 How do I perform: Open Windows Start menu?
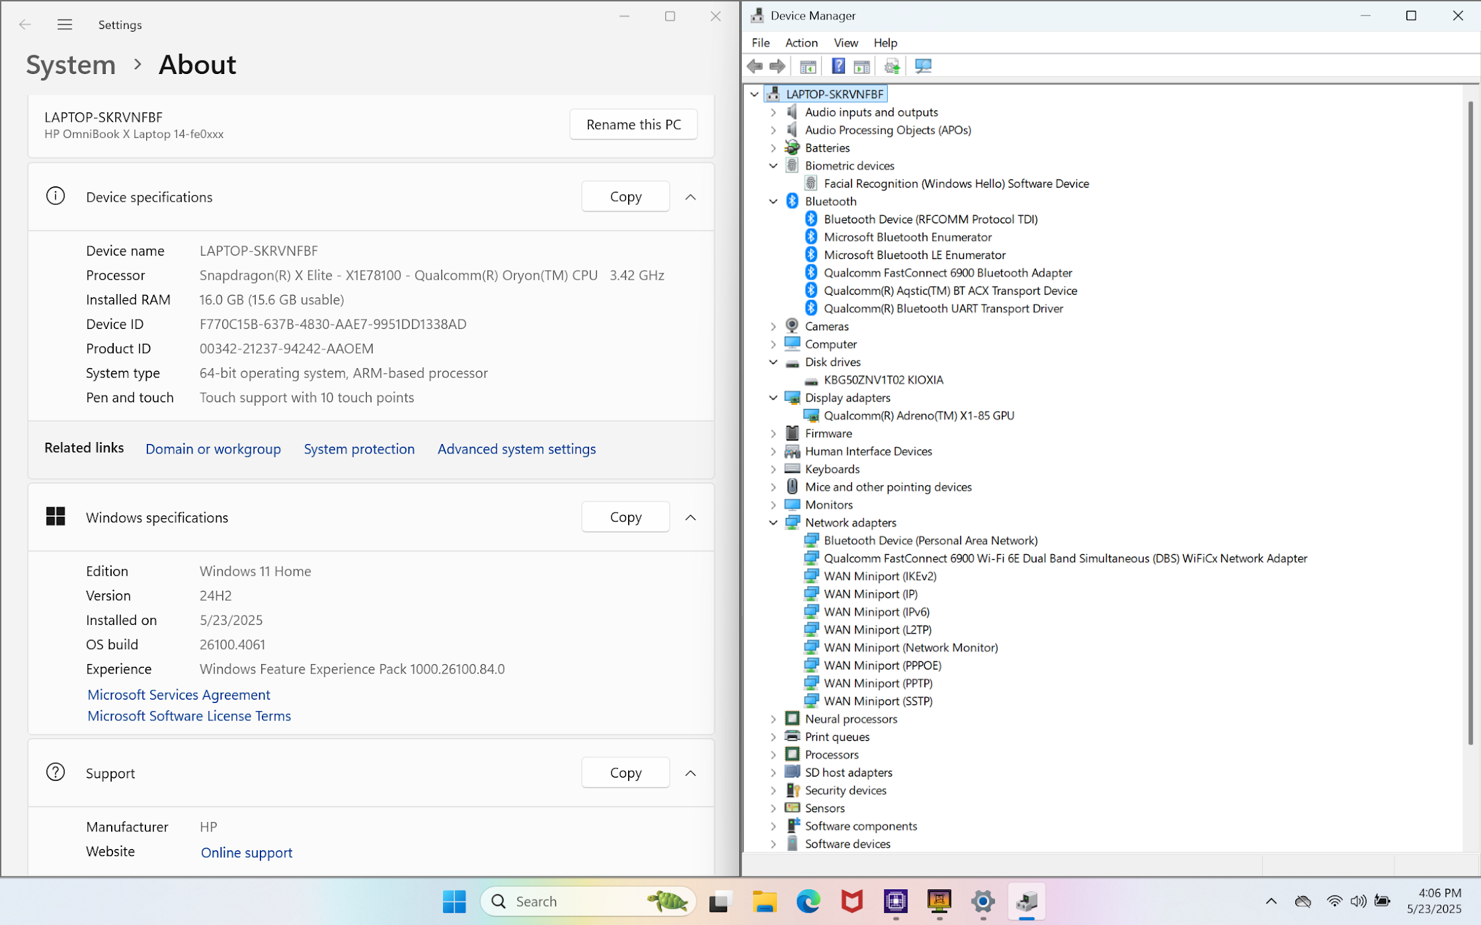454,901
